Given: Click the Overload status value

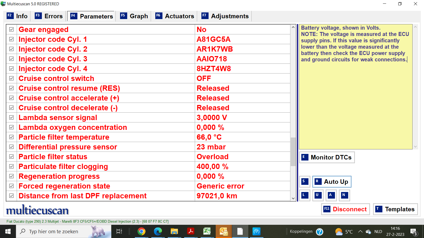Looking at the screenshot, I should 213,157.
